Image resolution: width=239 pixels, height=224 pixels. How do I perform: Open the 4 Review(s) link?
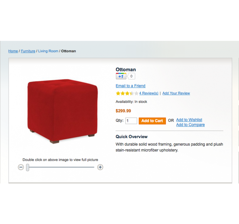click(149, 93)
